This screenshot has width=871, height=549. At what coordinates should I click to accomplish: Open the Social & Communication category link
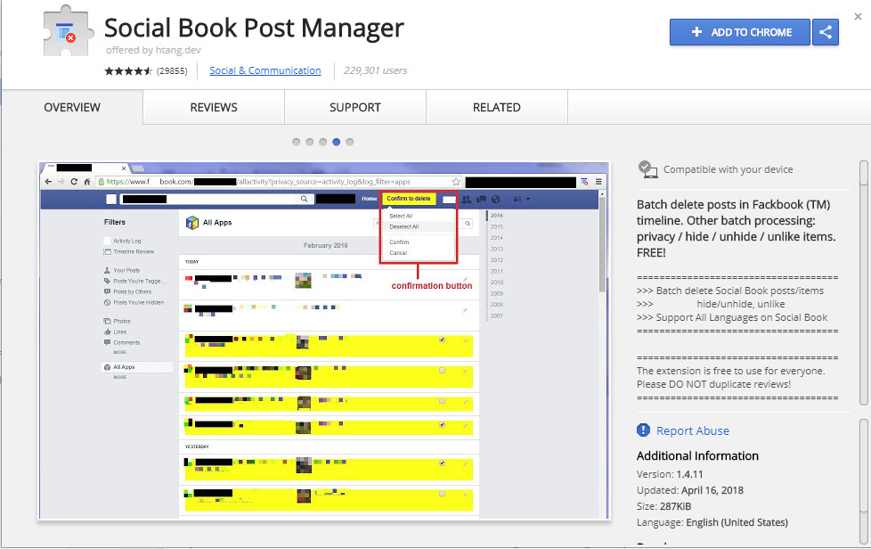tap(265, 70)
